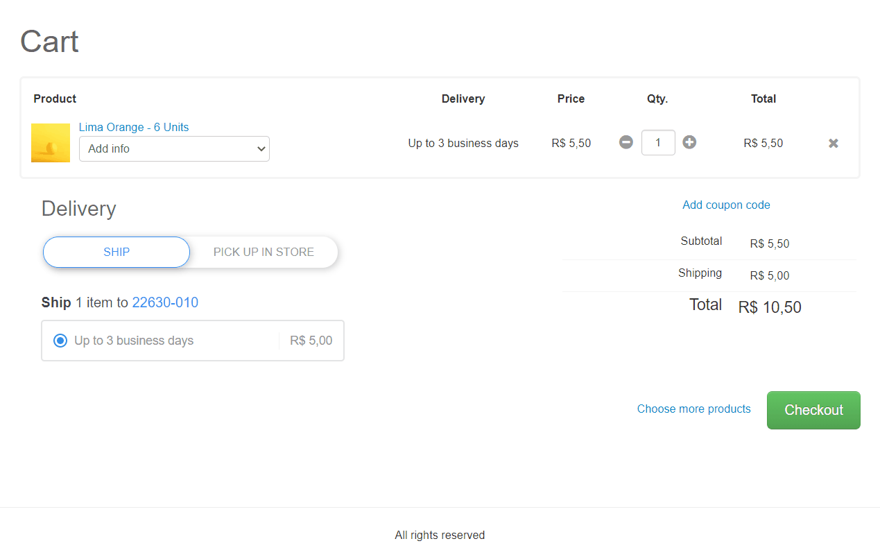Screen dimensions: 880x548
Task: Go to Choose more products
Action: point(693,409)
